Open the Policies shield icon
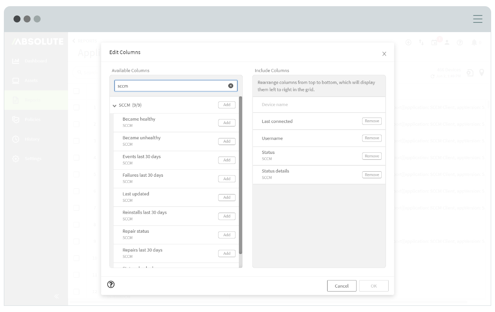 [x=15, y=119]
